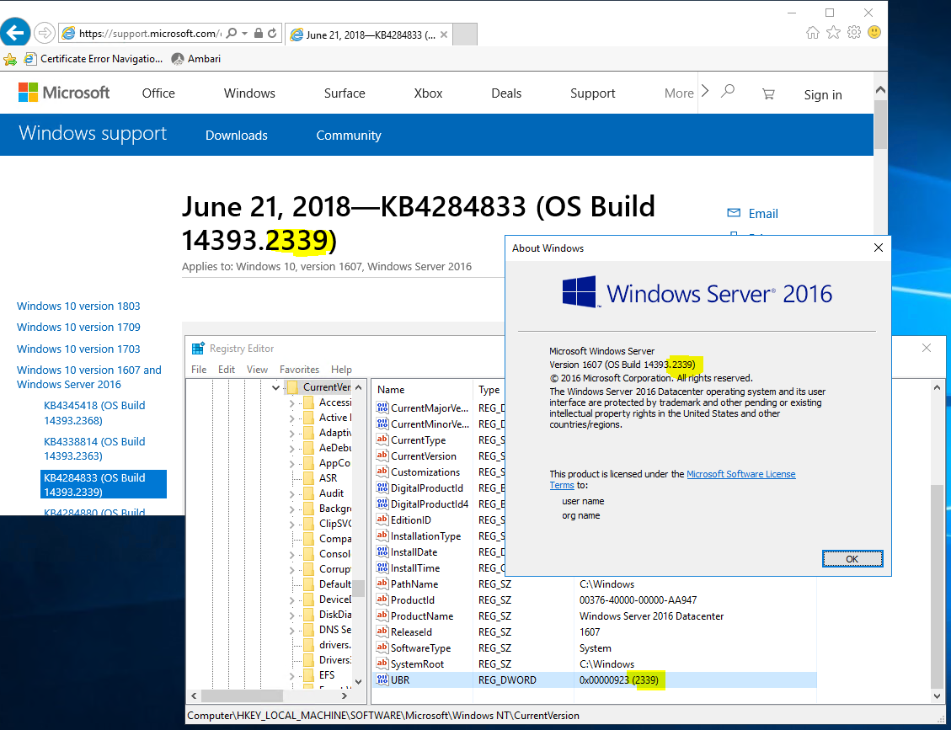Click the browser page scroll-up arrow
This screenshot has width=951, height=730.
[880, 90]
